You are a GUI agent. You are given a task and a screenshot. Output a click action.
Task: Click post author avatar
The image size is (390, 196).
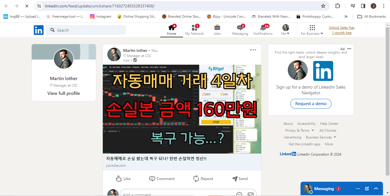click(114, 54)
